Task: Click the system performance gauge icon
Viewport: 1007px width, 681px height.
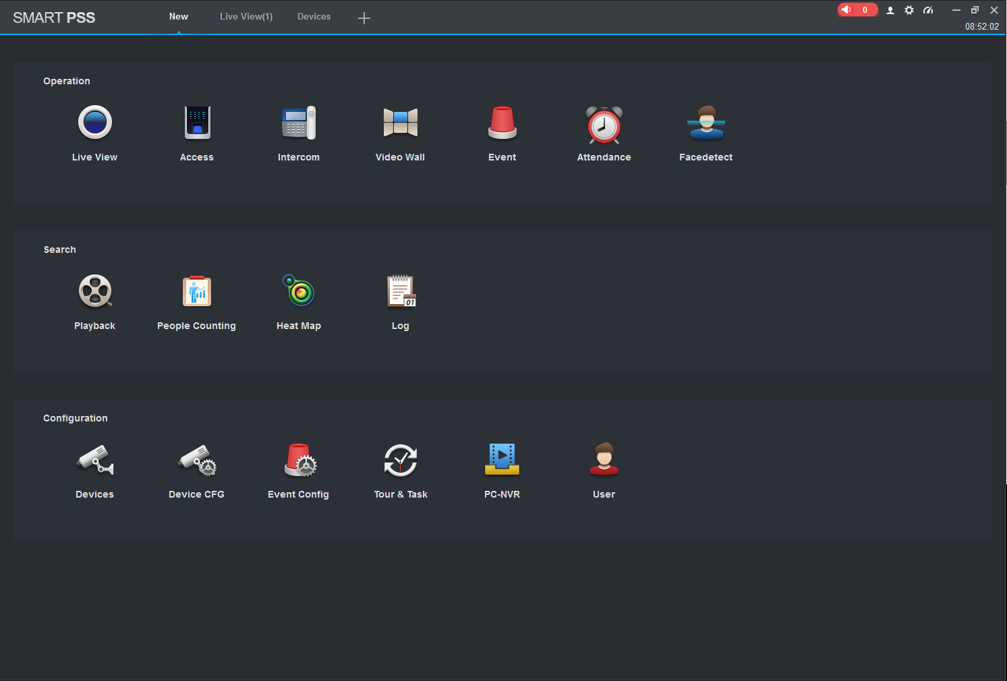Action: [928, 10]
